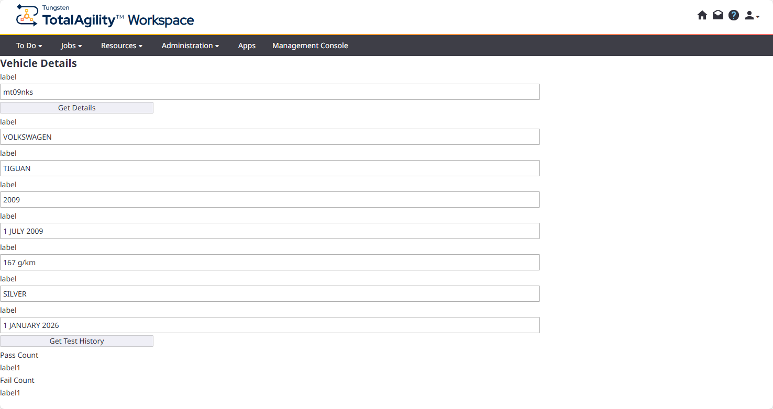Open the Management Console menu item
Screen dimensions: 773x409
pyautogui.click(x=310, y=46)
